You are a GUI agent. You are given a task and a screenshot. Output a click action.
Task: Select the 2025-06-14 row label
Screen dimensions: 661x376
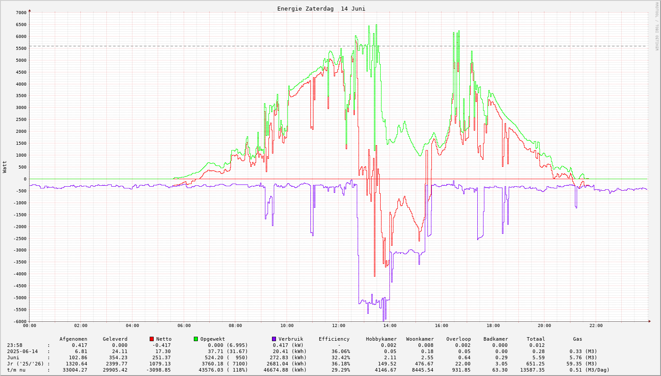23,351
